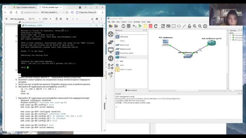The width and height of the screenshot is (246, 138).
Task: Open the snapshots clock icon in GNS3 toolbar
Action: click(x=123, y=26)
